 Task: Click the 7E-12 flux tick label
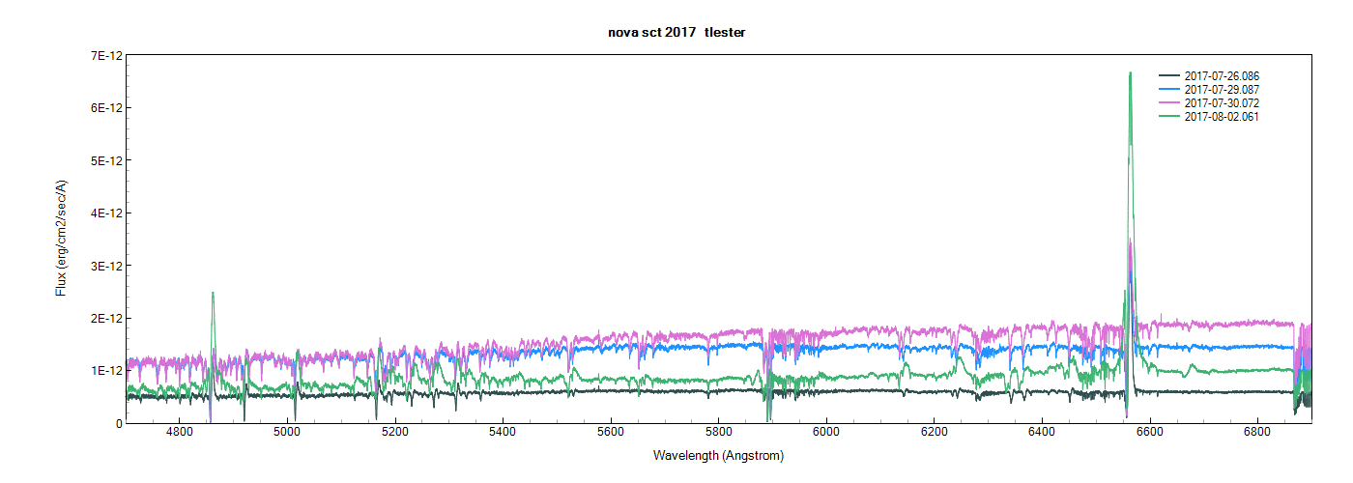(104, 55)
